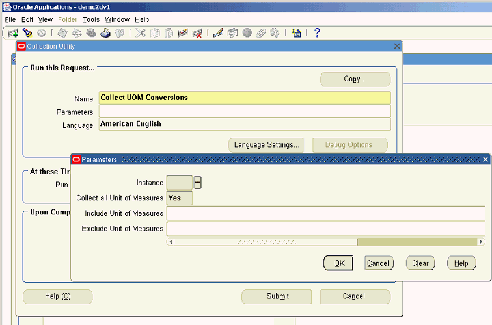Click the Clear button in Parameters
Viewport: 492px width, 325px height.
click(420, 263)
